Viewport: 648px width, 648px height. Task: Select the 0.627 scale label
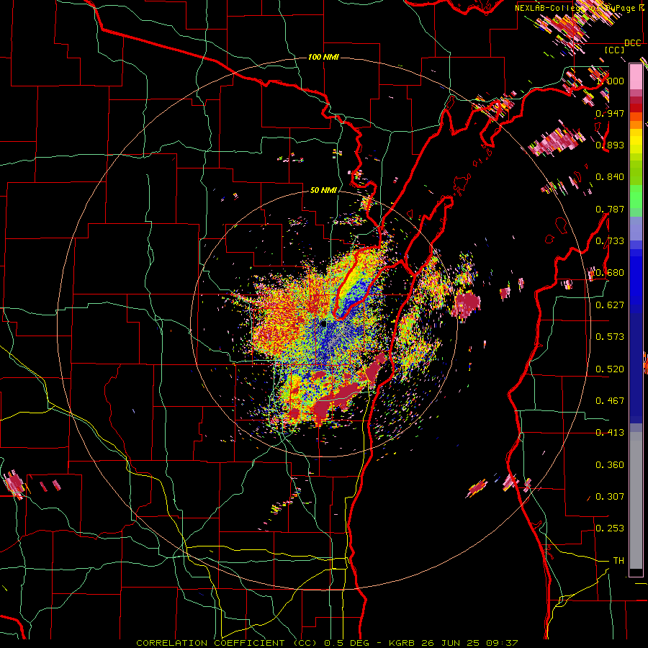pos(610,305)
